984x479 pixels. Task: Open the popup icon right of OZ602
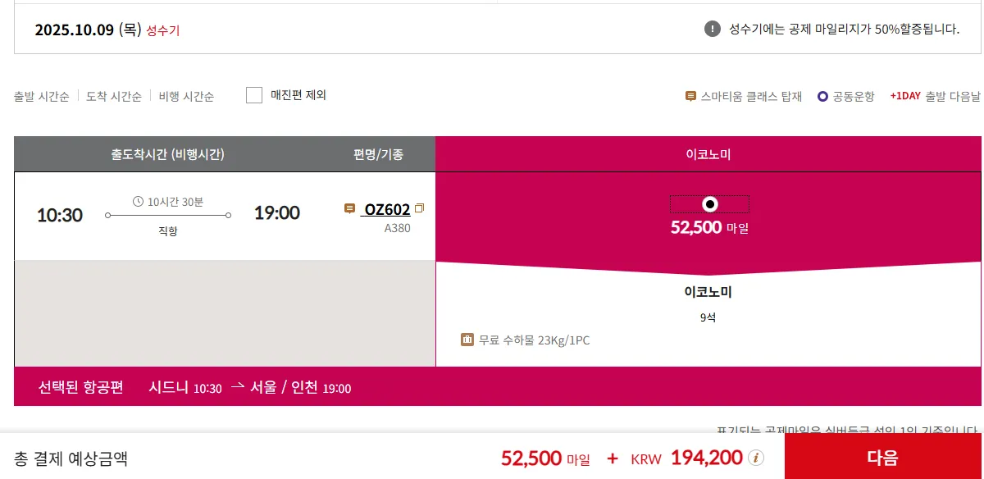[x=420, y=209]
